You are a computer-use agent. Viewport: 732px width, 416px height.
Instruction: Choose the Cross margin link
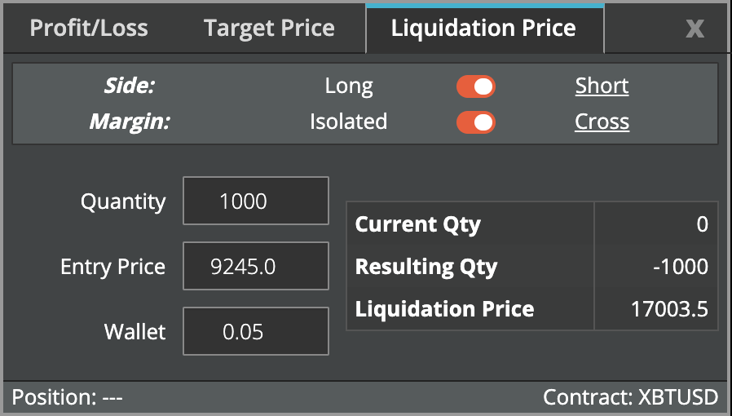coord(602,122)
